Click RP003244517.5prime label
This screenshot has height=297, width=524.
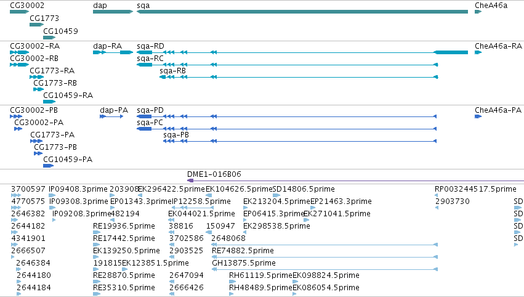click(x=475, y=189)
